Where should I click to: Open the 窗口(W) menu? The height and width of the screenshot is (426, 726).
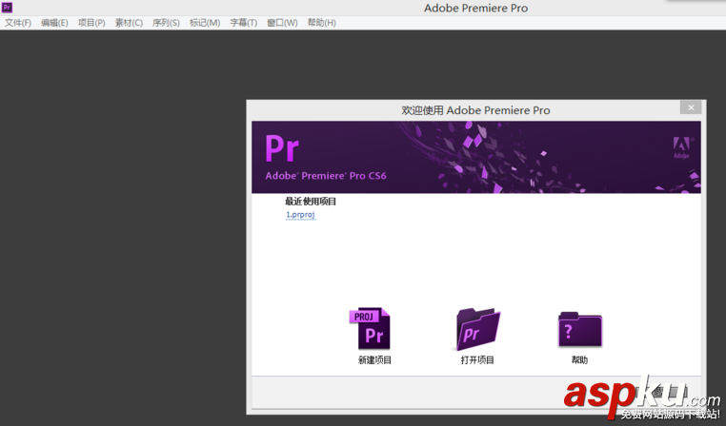pos(282,23)
